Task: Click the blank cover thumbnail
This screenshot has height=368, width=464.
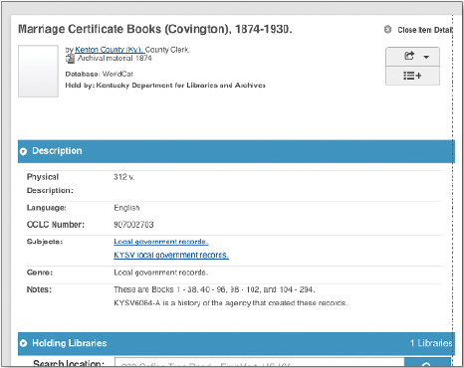Action: pos(38,72)
